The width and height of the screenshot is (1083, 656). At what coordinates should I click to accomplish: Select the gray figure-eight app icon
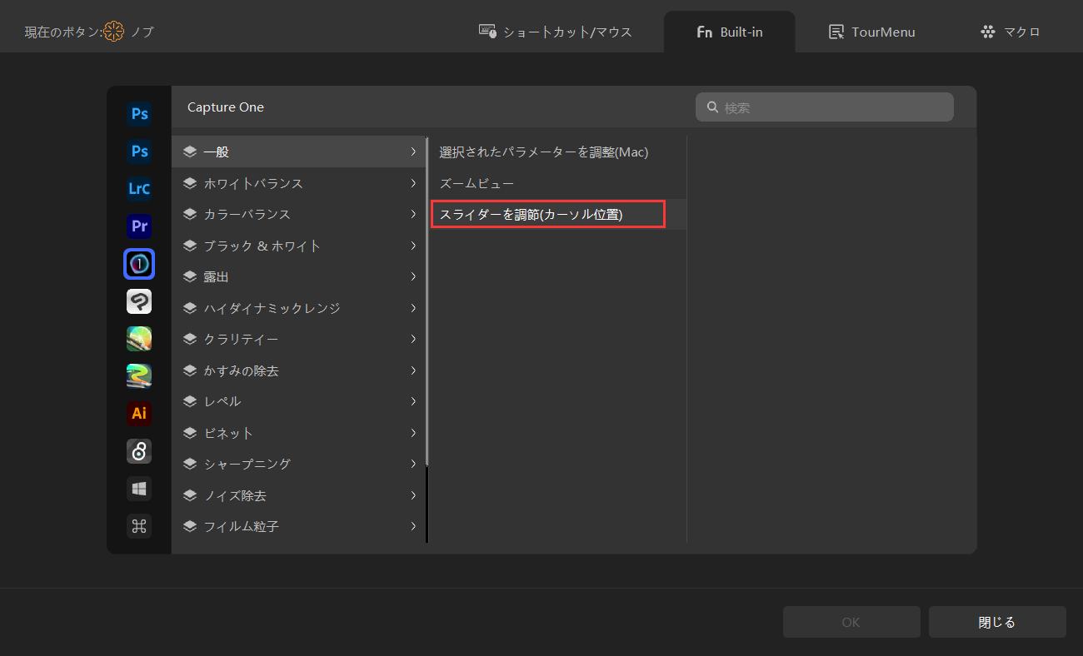139,451
